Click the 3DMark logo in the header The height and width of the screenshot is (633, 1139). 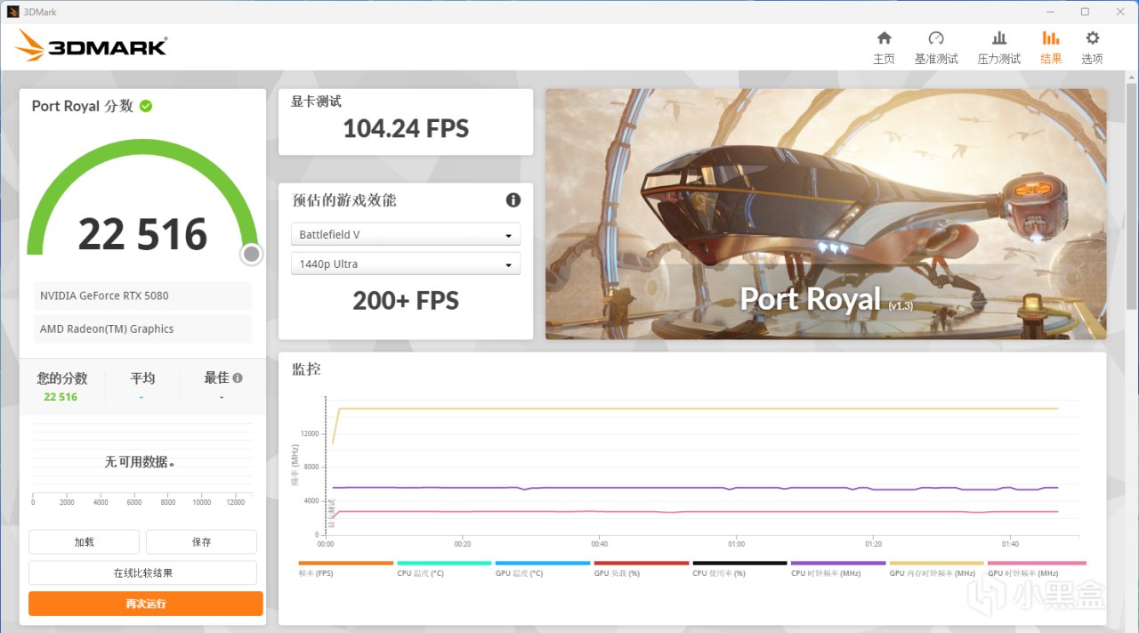[91, 45]
